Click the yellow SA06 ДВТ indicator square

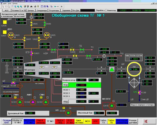(5, 22)
